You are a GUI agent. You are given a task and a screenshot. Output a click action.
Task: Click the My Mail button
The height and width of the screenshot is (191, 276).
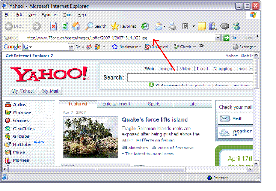[x=50, y=91]
